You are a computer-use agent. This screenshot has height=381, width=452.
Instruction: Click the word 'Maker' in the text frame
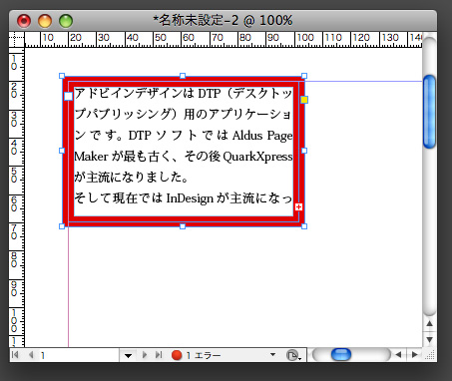91,157
